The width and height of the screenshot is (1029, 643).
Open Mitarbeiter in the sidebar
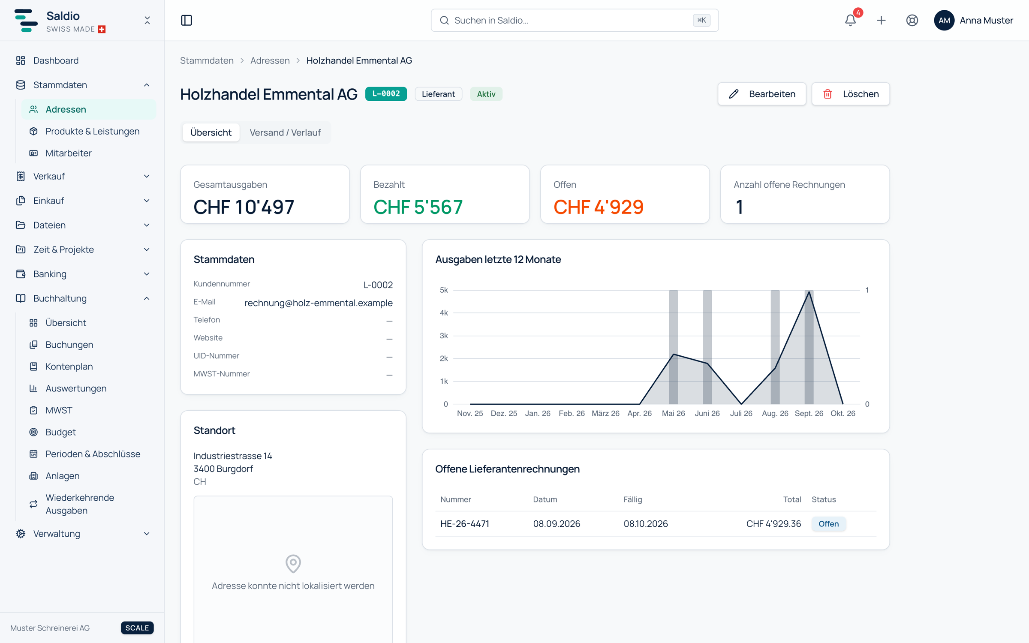(x=89, y=153)
